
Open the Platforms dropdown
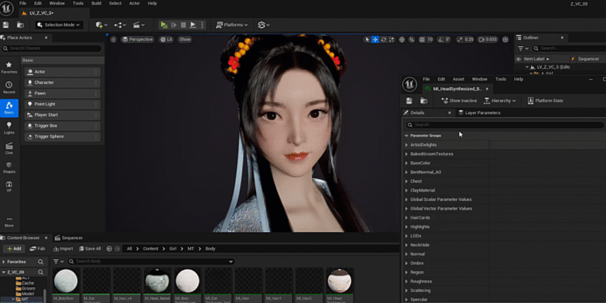tap(232, 25)
